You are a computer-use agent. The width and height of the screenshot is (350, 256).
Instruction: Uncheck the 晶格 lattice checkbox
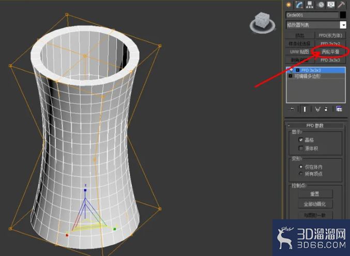(301, 140)
